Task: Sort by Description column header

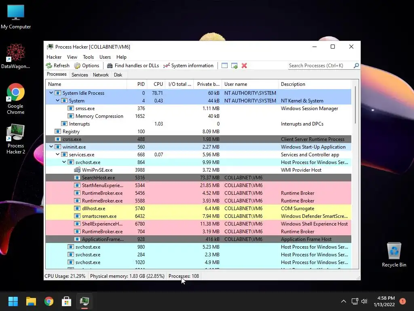Action: point(315,84)
